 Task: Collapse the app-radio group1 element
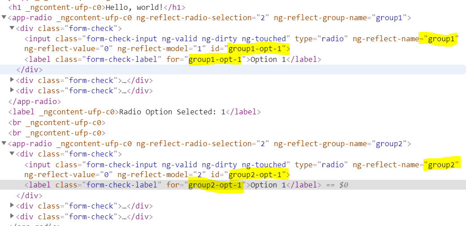click(x=4, y=17)
